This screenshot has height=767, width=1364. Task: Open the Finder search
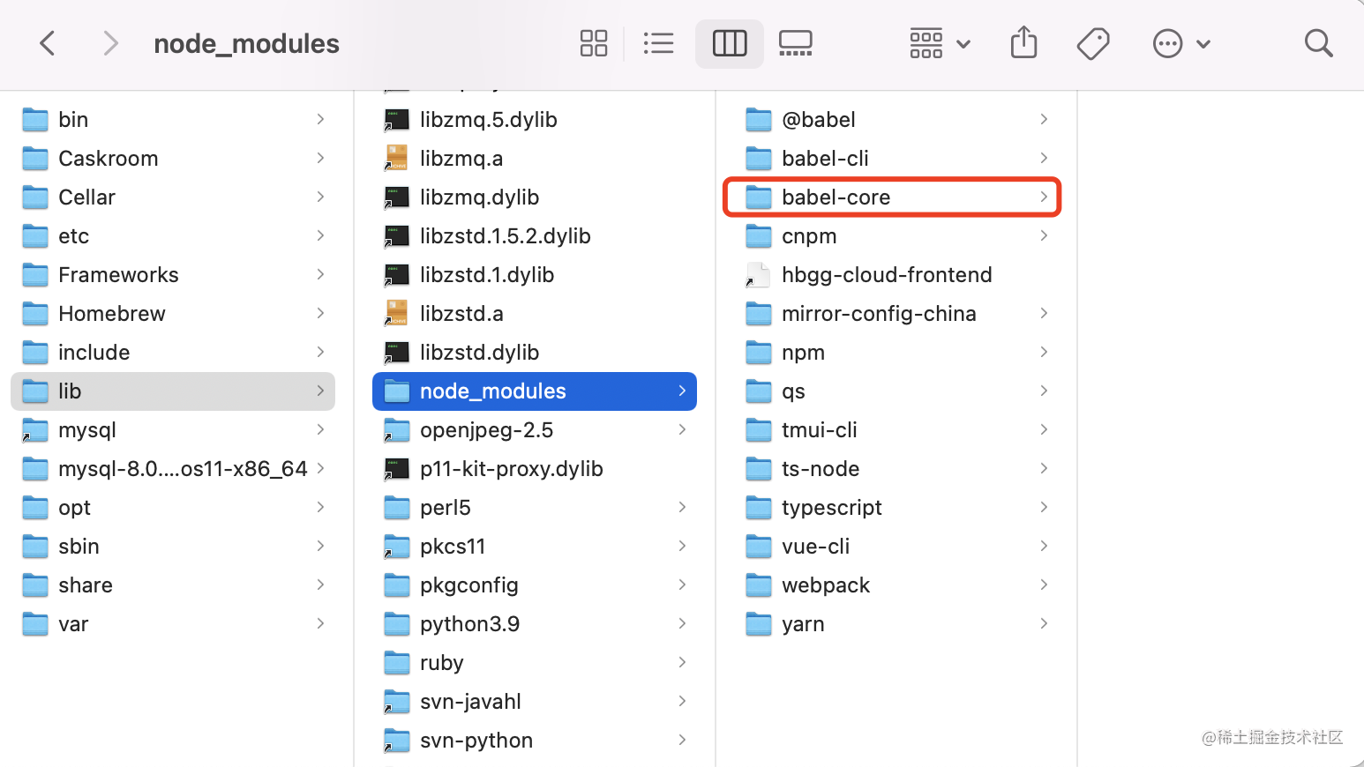coord(1318,43)
